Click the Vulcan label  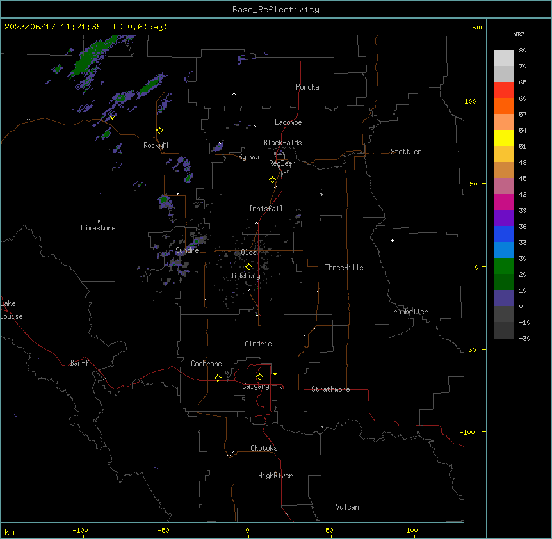click(x=347, y=507)
